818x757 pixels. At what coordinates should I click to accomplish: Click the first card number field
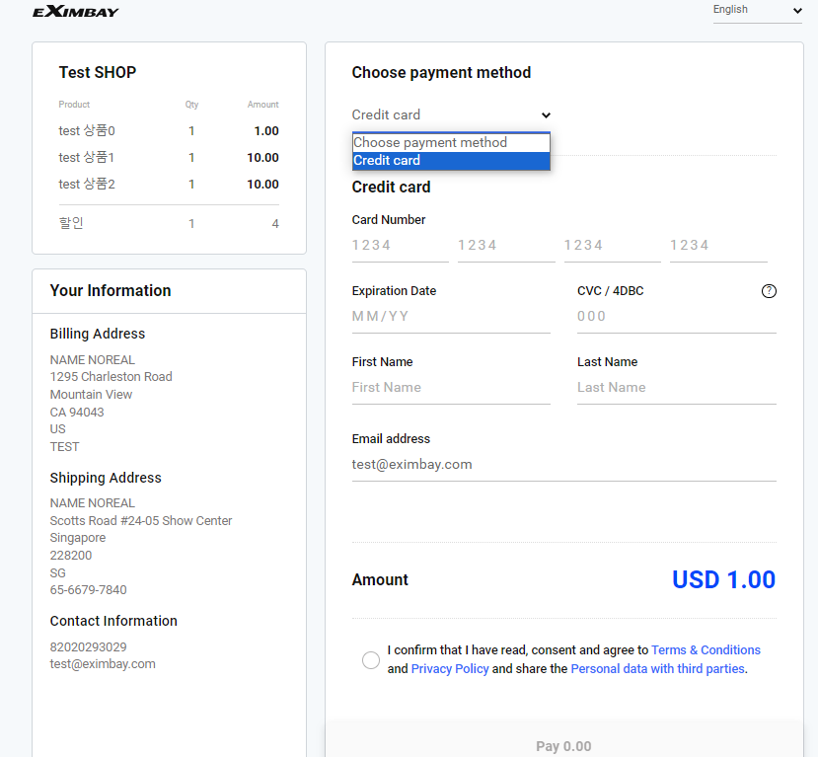(400, 246)
